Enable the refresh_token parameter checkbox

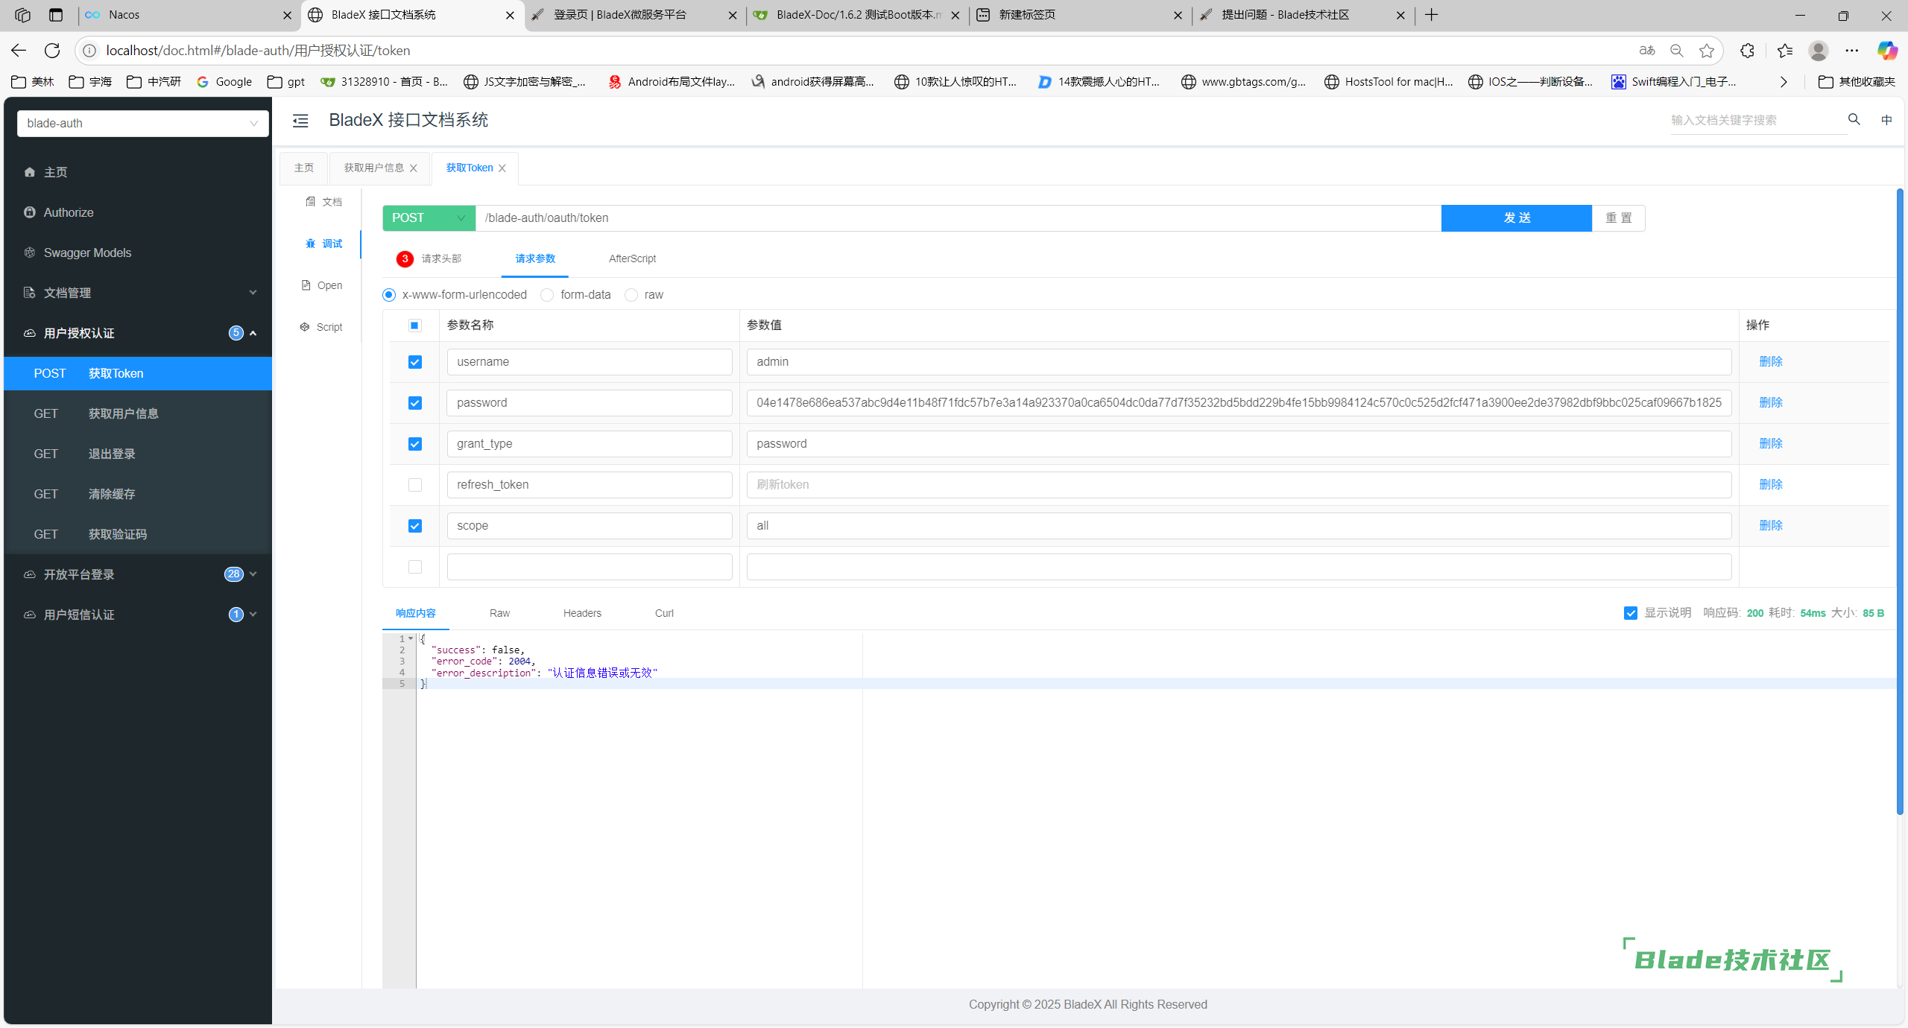click(415, 485)
